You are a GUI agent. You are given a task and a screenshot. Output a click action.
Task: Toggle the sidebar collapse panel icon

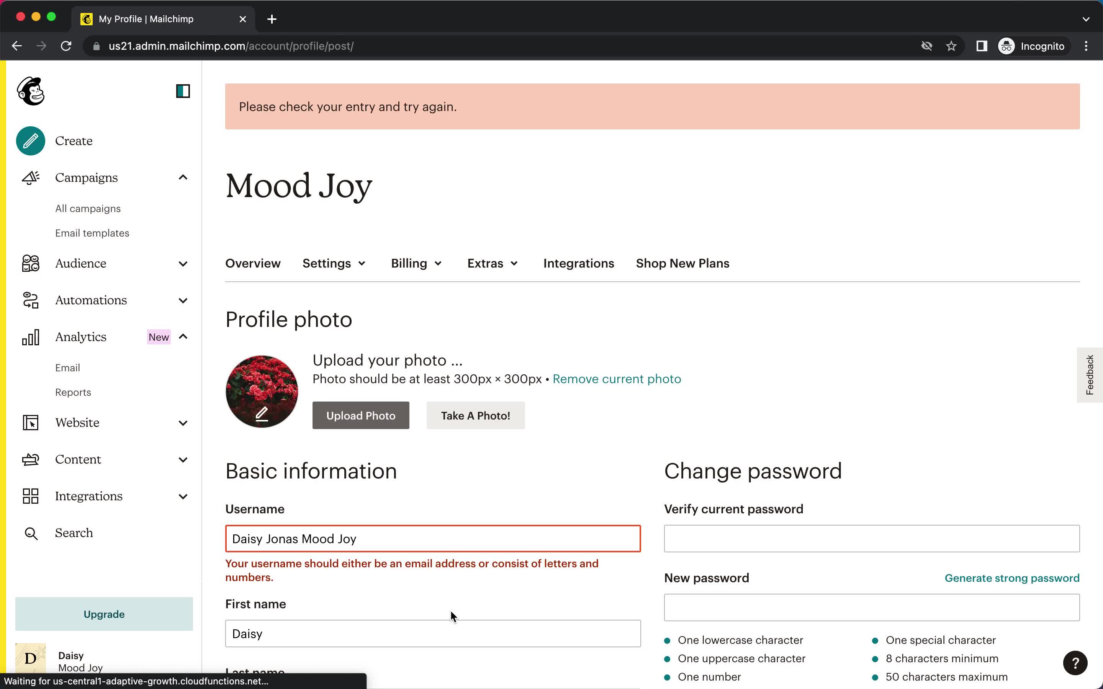pos(183,91)
